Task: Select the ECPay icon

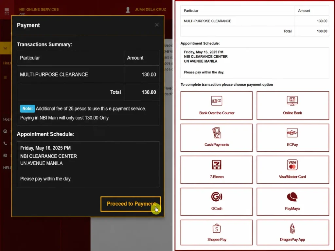Action: pos(292,133)
